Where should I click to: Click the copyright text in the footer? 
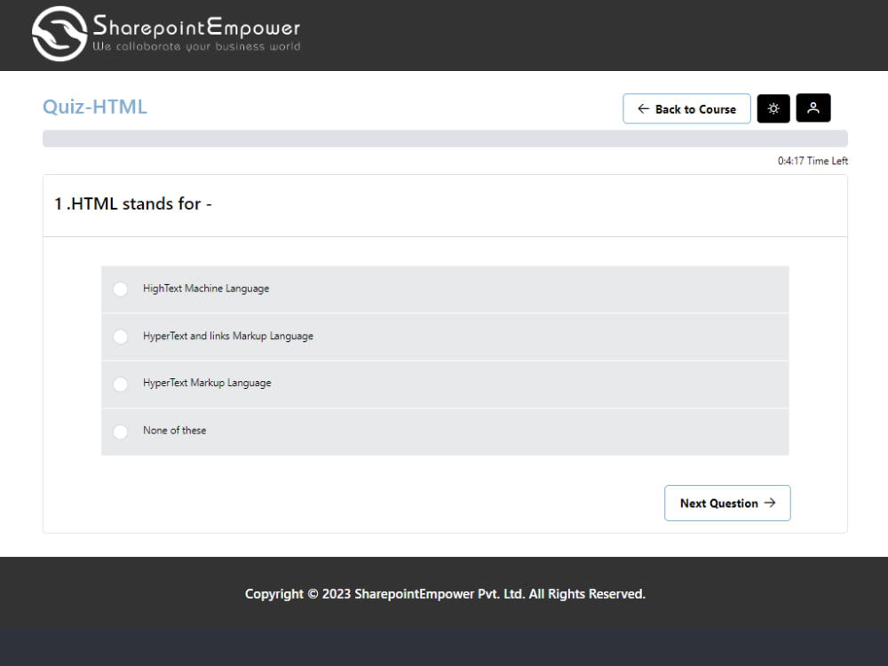click(444, 593)
